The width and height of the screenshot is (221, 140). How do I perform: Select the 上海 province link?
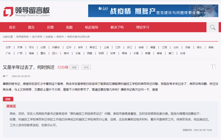106,47
